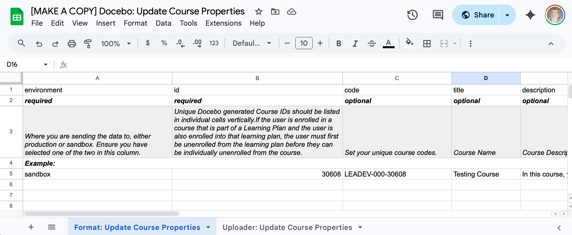Viewport: 572px width, 235px height.
Task: Click the font size input field
Action: (x=304, y=43)
